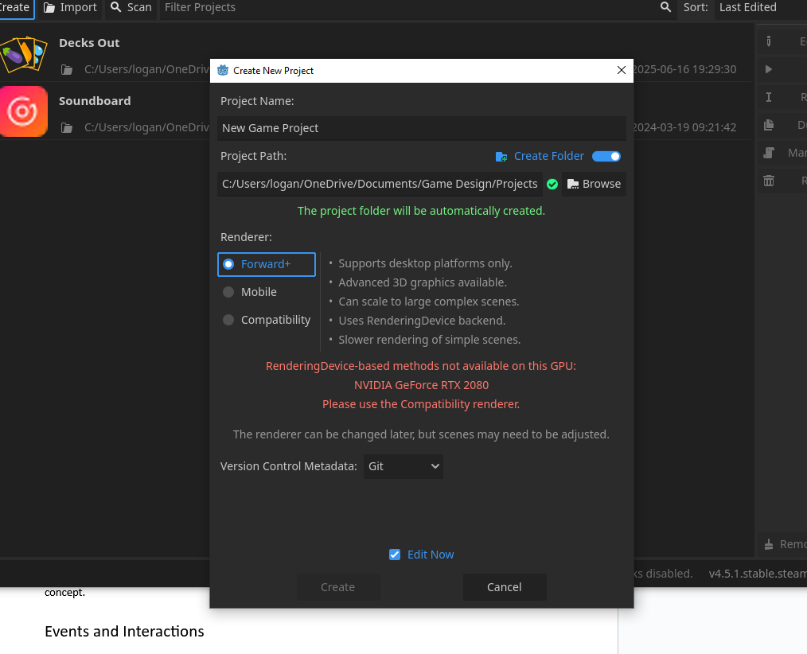Click the Import button in toolbar
The image size is (807, 654).
[x=70, y=7]
